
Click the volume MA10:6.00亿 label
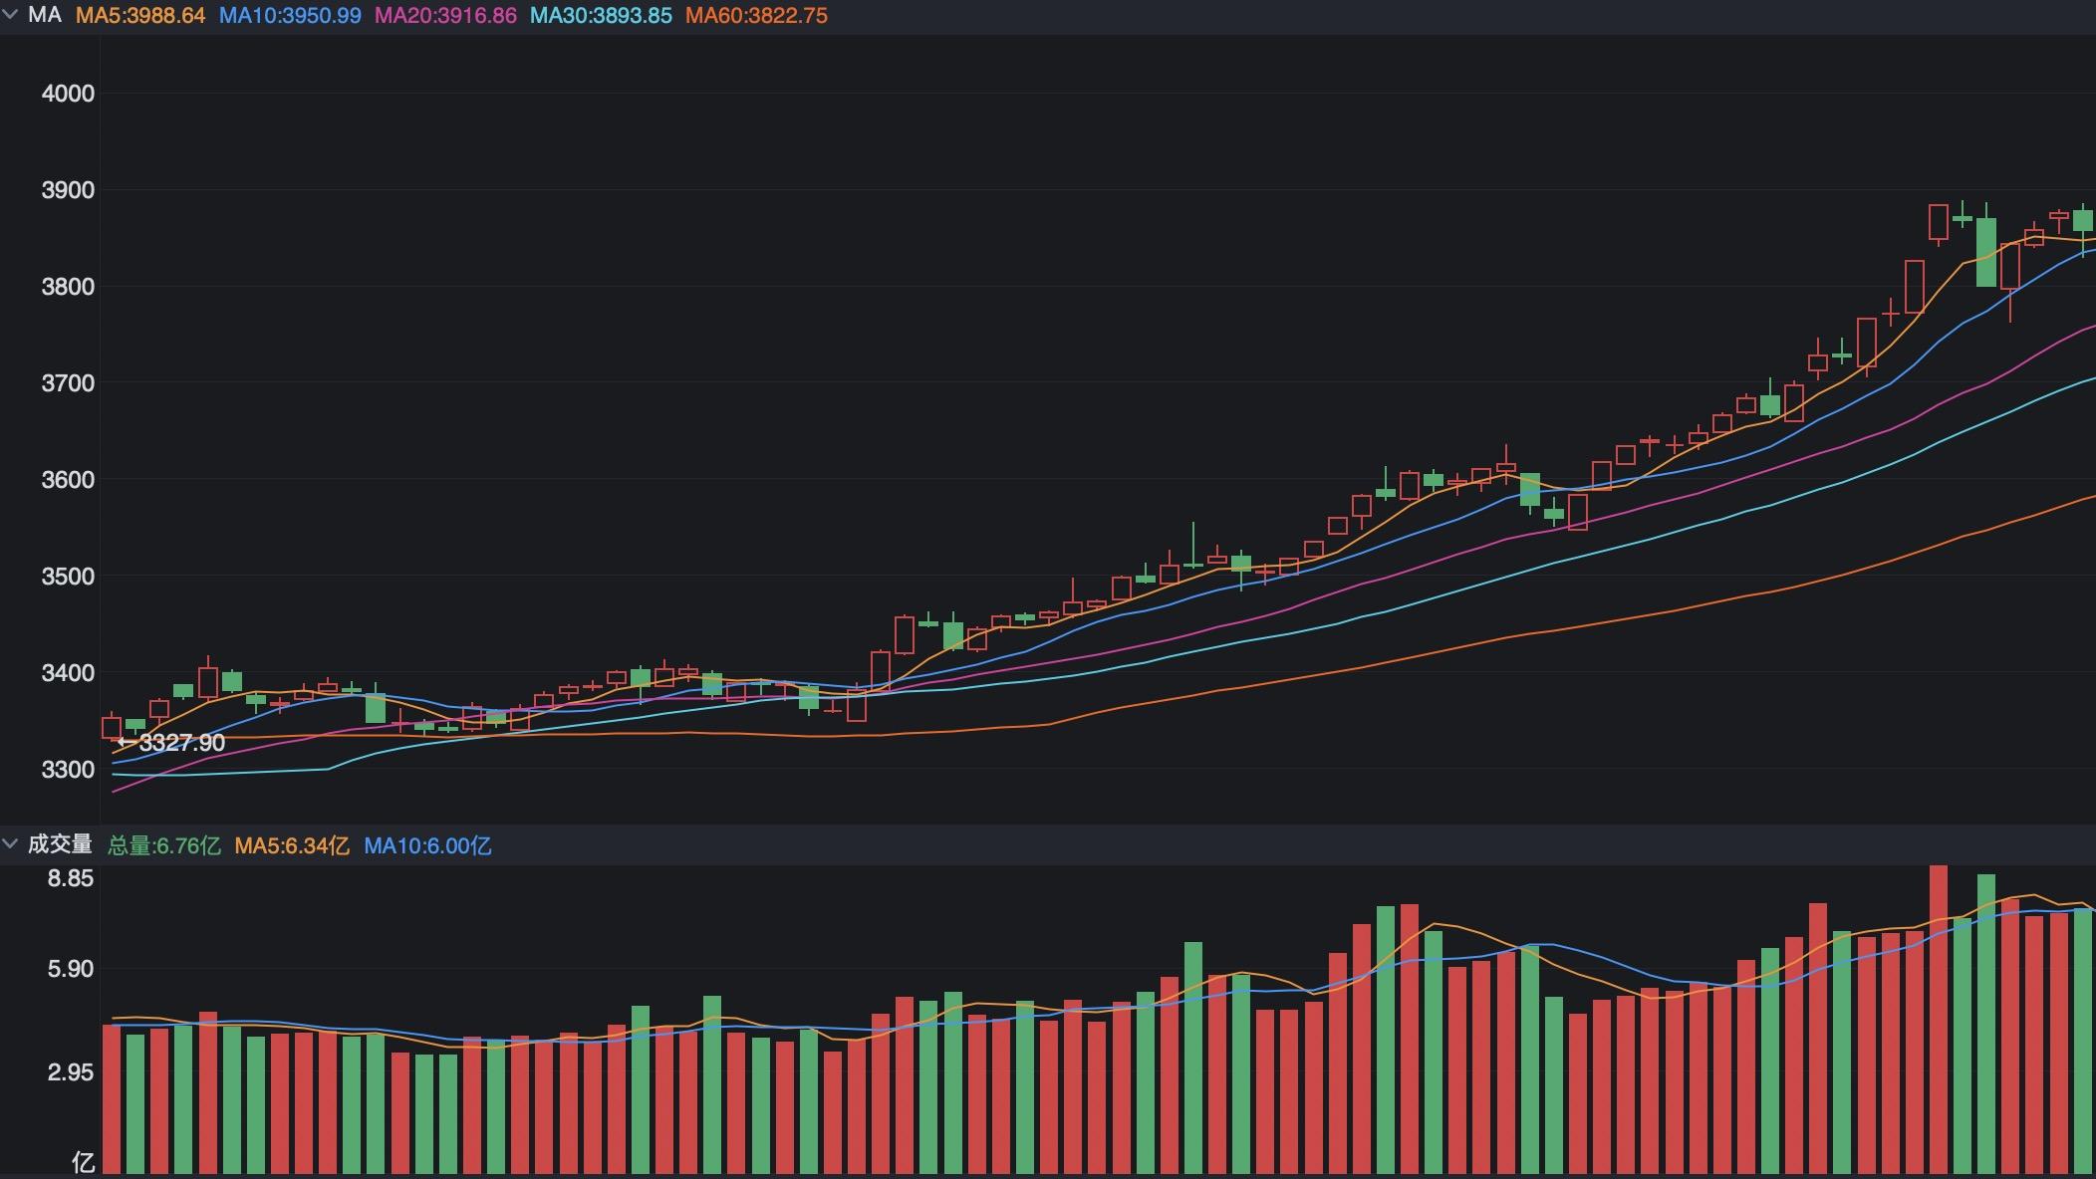pyautogui.click(x=430, y=844)
